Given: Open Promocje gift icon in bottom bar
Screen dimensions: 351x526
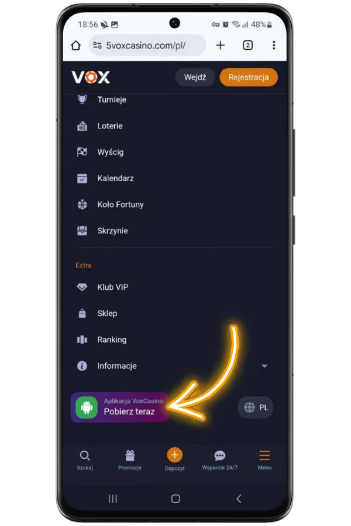Looking at the screenshot, I should (130, 455).
